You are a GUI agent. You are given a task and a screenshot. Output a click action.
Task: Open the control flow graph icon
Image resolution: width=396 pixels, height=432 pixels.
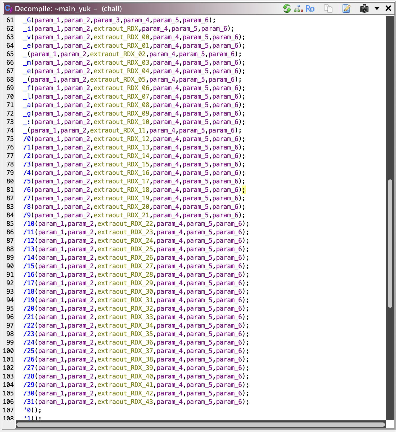[x=299, y=9]
